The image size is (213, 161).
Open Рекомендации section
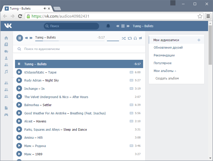pos(164,55)
